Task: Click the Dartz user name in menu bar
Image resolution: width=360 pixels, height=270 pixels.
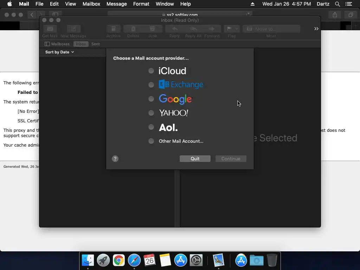Action: (323, 4)
